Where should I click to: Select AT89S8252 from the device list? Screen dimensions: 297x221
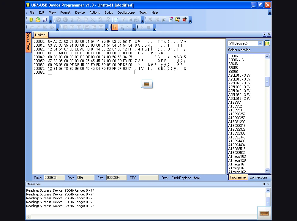237,114
